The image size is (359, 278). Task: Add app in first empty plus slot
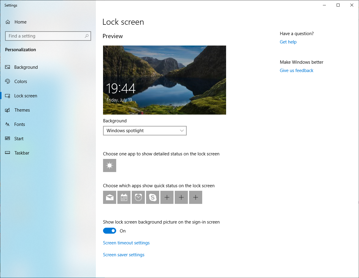click(x=167, y=197)
